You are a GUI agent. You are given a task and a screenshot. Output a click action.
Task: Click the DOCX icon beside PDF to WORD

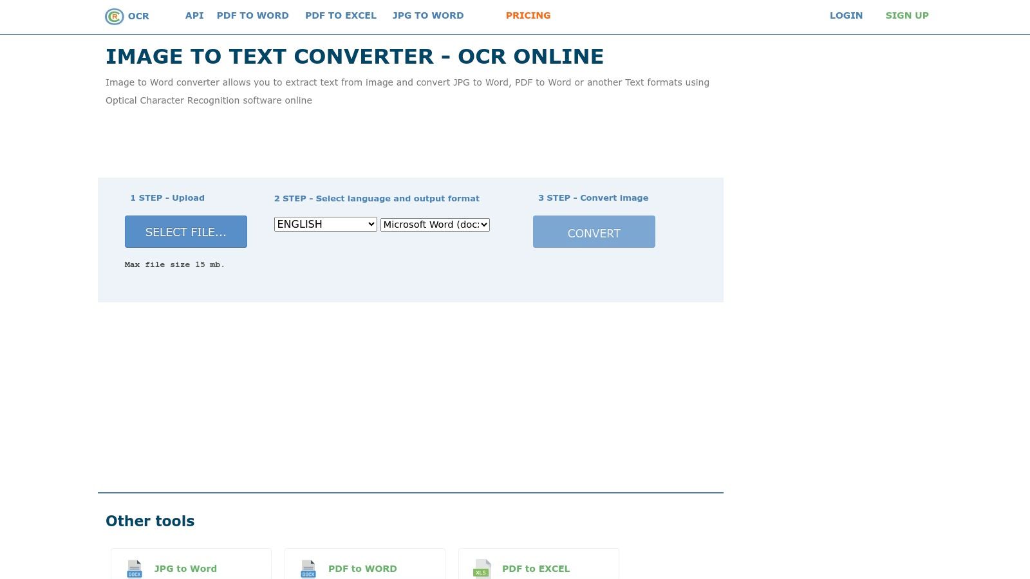(308, 569)
